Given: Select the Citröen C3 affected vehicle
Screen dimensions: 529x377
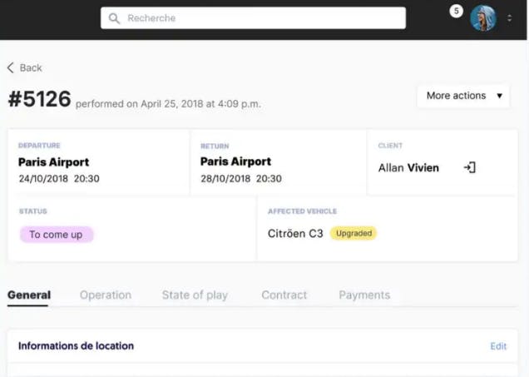Looking at the screenshot, I should click(x=295, y=234).
